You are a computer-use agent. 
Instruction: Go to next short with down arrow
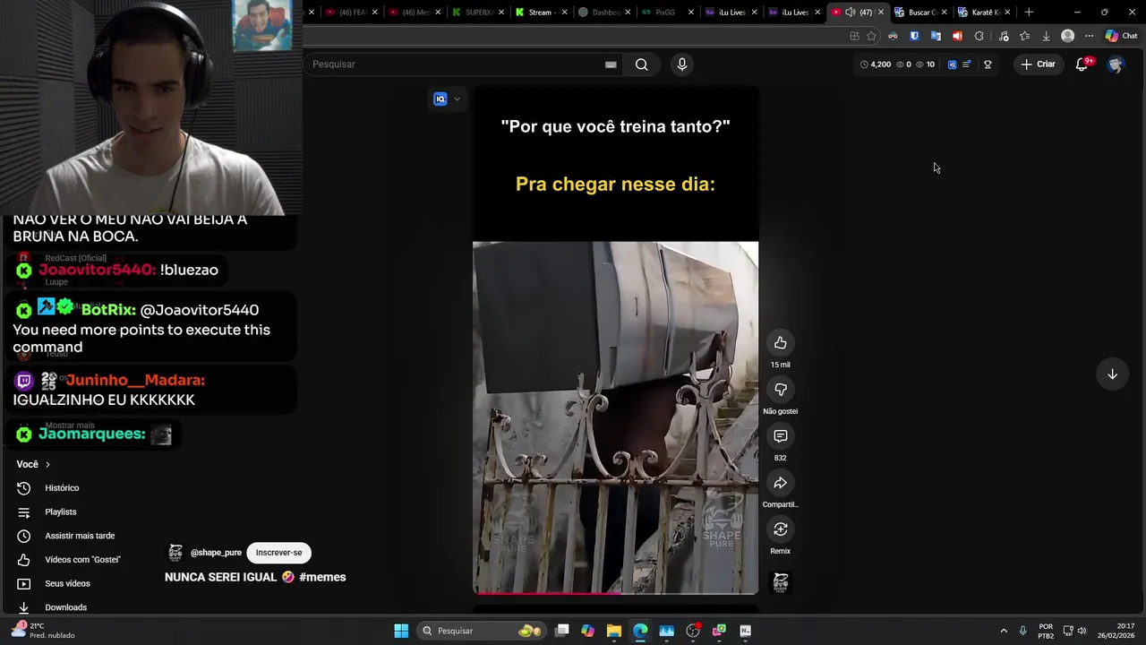coord(1112,374)
